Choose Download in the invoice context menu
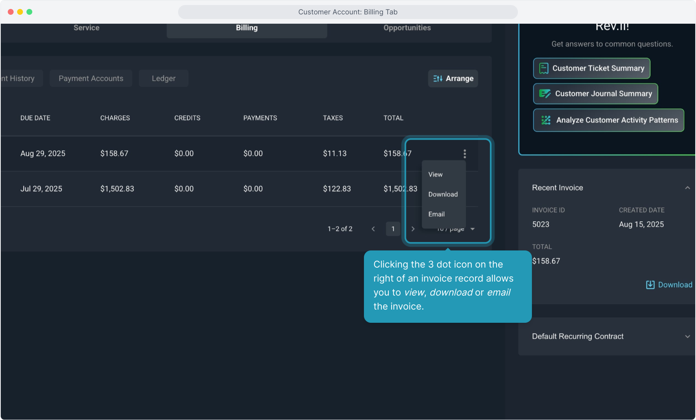The width and height of the screenshot is (696, 420). click(x=443, y=194)
